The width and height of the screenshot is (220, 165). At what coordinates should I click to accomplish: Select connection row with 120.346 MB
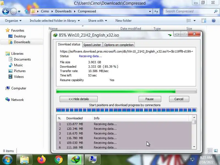(124, 129)
